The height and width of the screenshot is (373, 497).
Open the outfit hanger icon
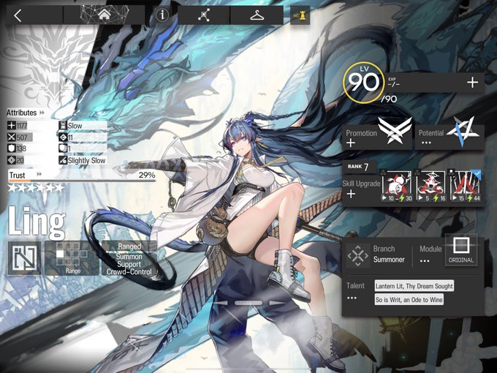click(x=257, y=15)
